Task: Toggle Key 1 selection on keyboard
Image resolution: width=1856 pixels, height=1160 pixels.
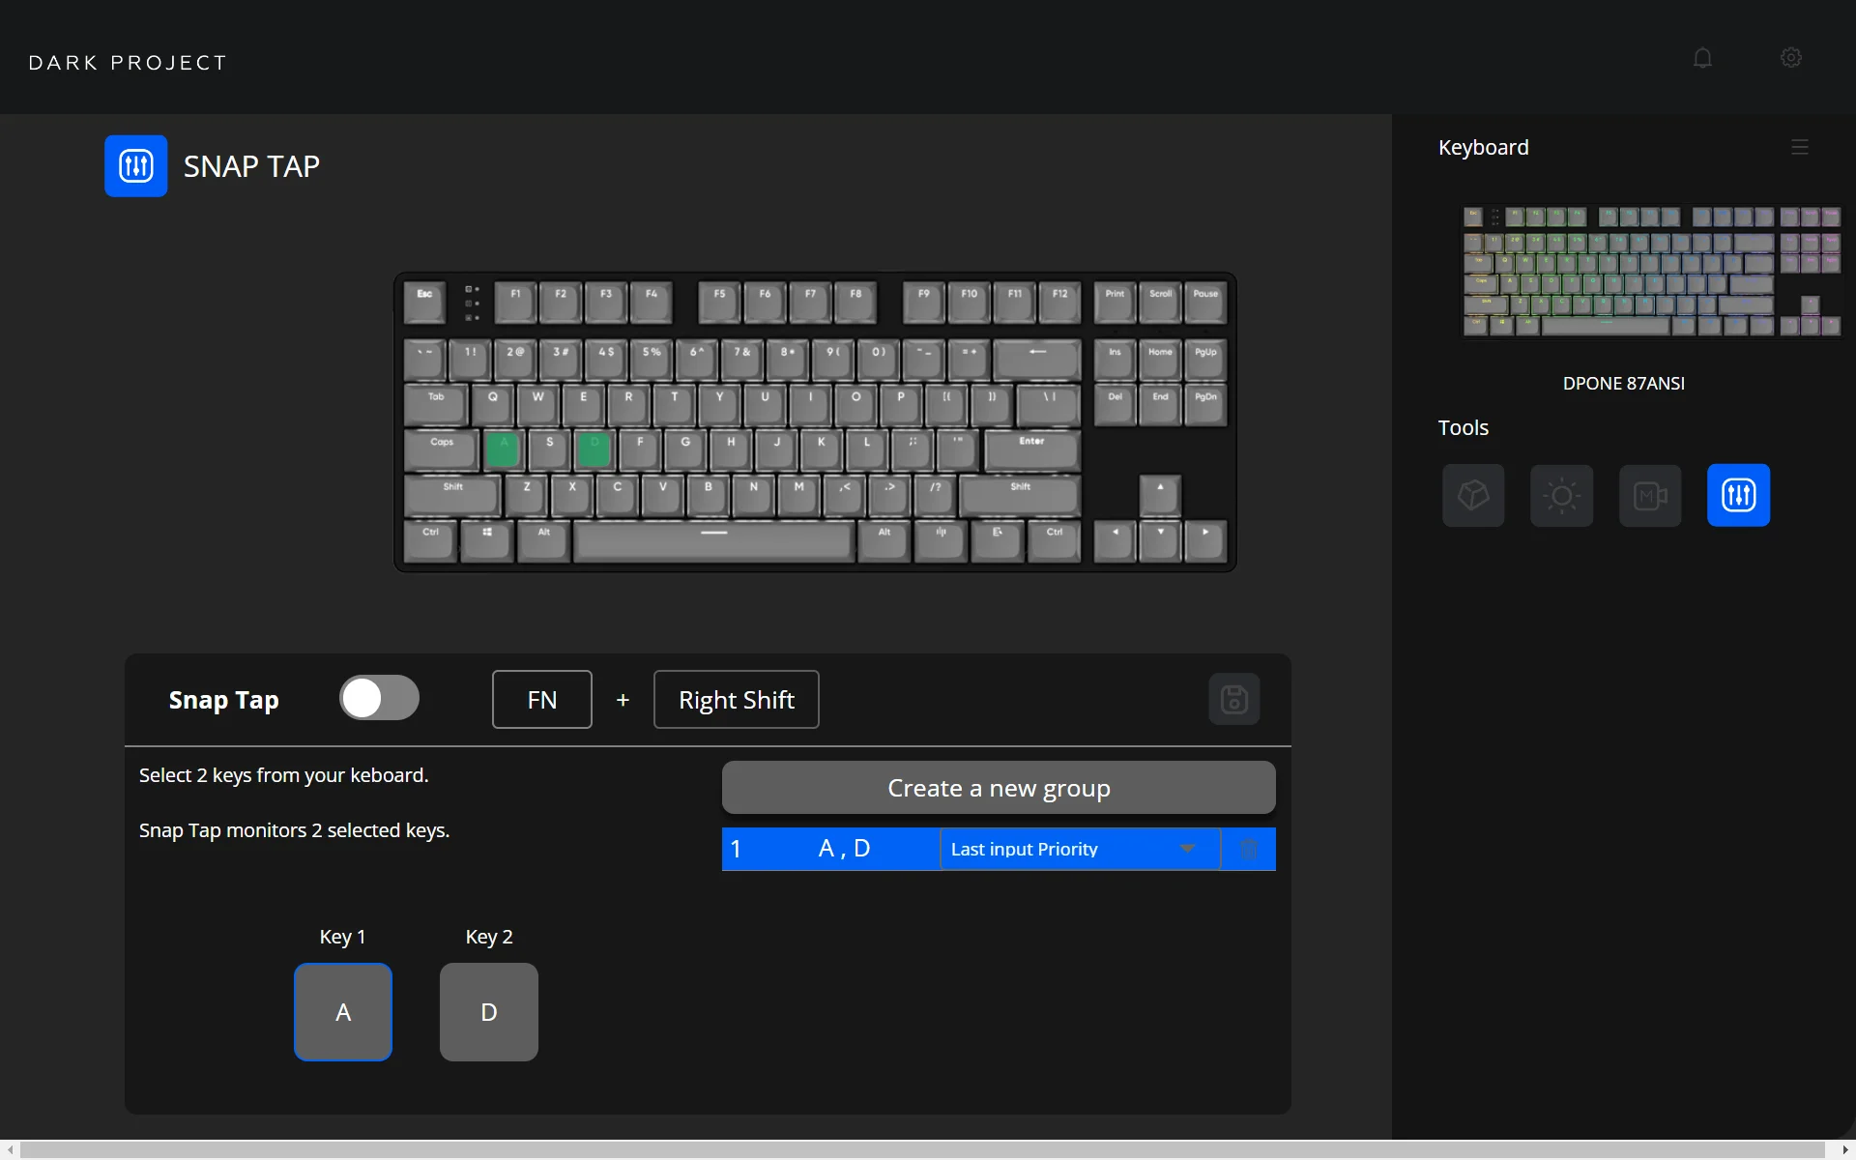Action: pyautogui.click(x=342, y=1010)
